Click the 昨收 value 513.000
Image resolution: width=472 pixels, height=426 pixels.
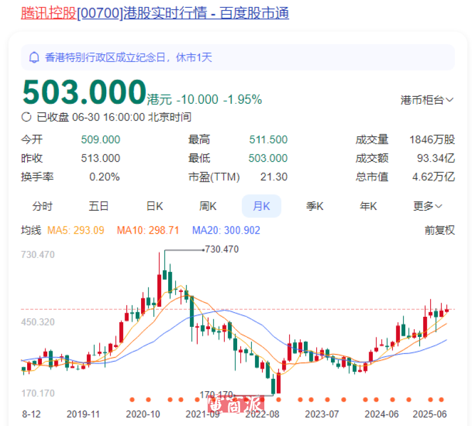(x=100, y=158)
